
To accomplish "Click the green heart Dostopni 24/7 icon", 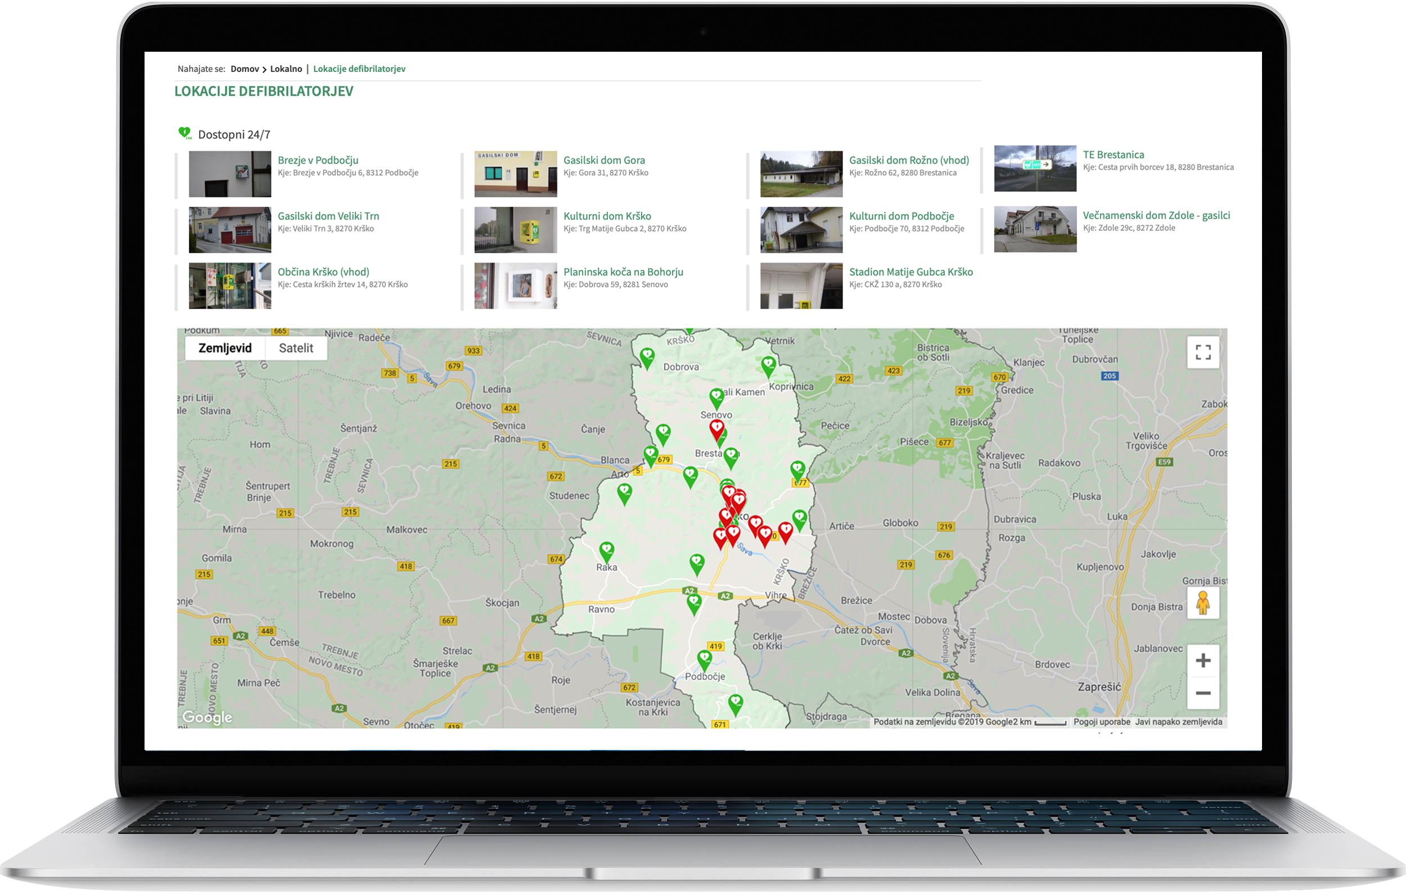I will 184,134.
